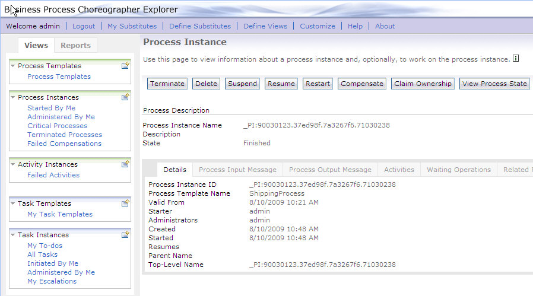This screenshot has width=533, height=296.
Task: Click the Process Instances group edit icon
Action: 125,97
